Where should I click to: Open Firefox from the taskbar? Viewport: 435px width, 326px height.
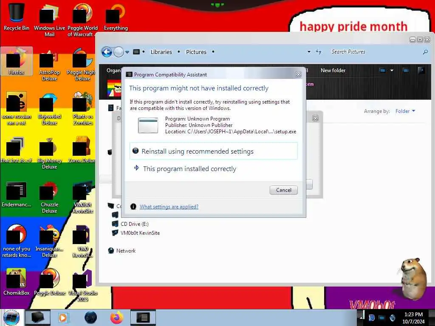pos(117,318)
